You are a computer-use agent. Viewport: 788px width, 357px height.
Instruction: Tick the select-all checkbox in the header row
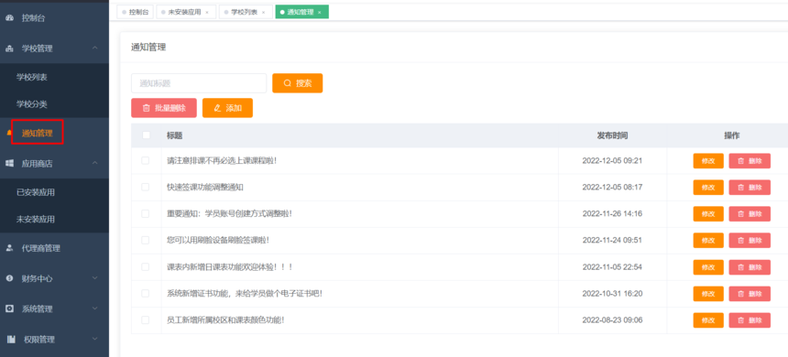point(146,135)
